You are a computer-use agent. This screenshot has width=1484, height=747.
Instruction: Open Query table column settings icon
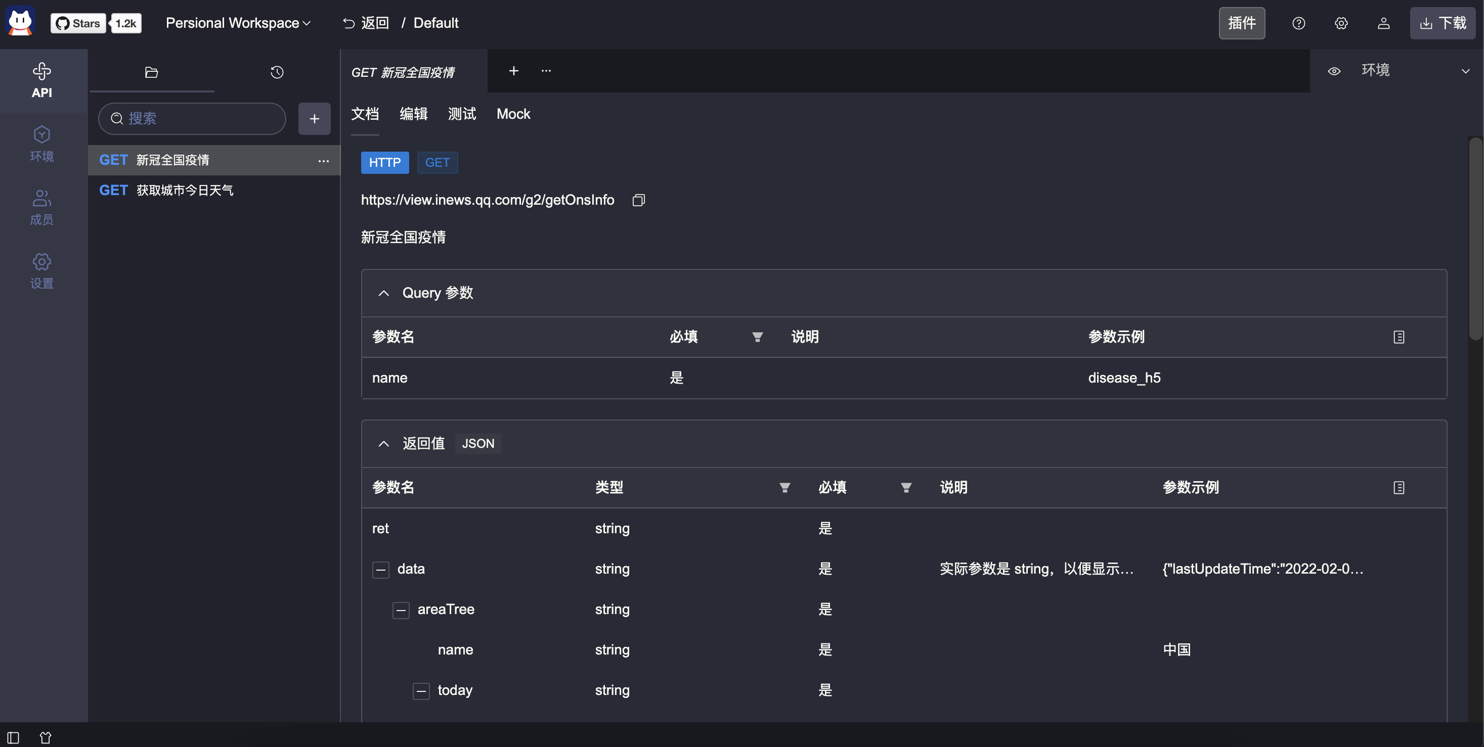[x=1399, y=337]
